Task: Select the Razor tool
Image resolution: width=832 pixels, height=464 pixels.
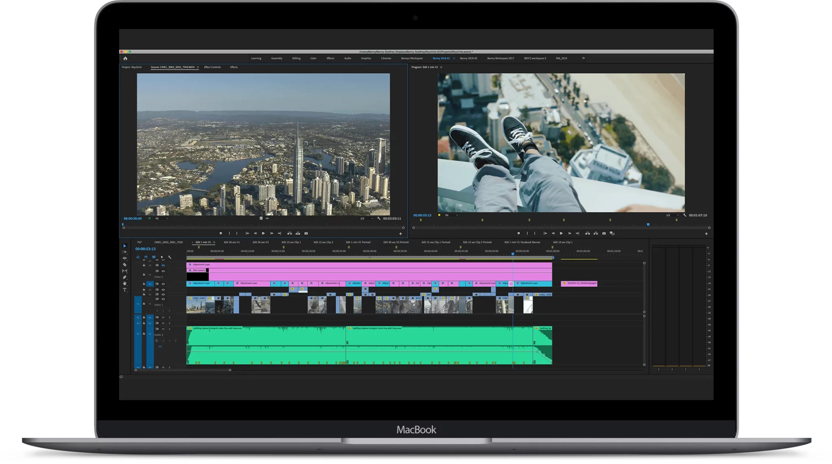Action: [125, 265]
